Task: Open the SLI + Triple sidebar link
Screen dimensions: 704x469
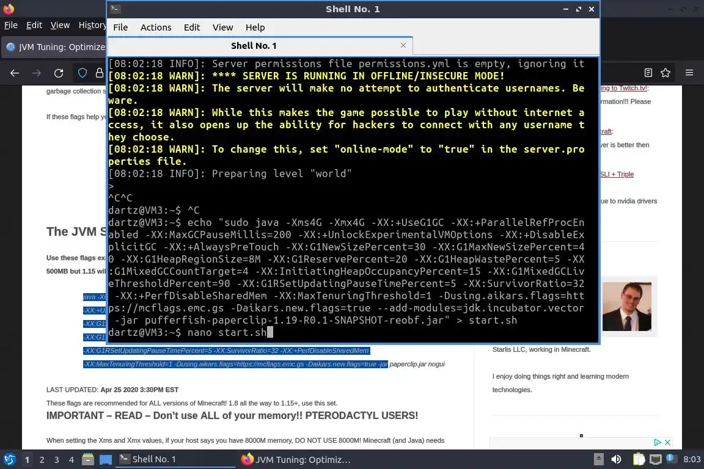Action: coord(617,174)
